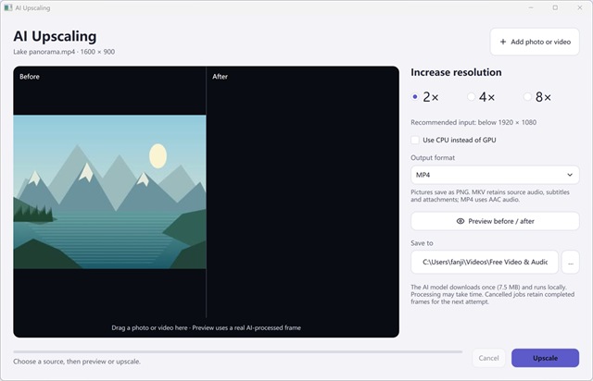Select the 4× resolution option
Viewport: 593px width, 381px height.
click(x=481, y=97)
